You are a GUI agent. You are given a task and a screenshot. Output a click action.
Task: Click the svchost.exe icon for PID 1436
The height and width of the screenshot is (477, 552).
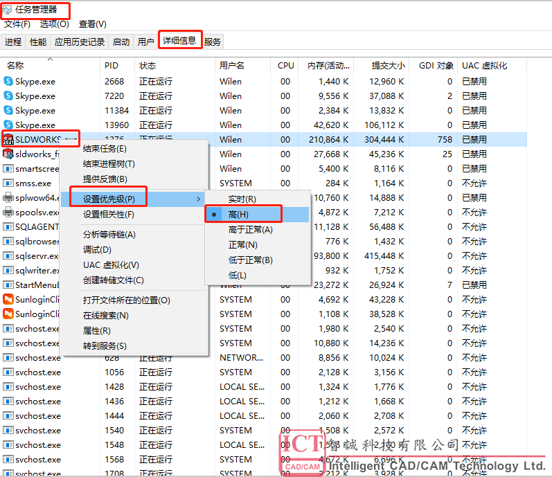(x=8, y=402)
